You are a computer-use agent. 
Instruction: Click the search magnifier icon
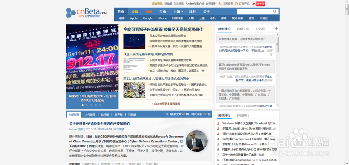275,11
